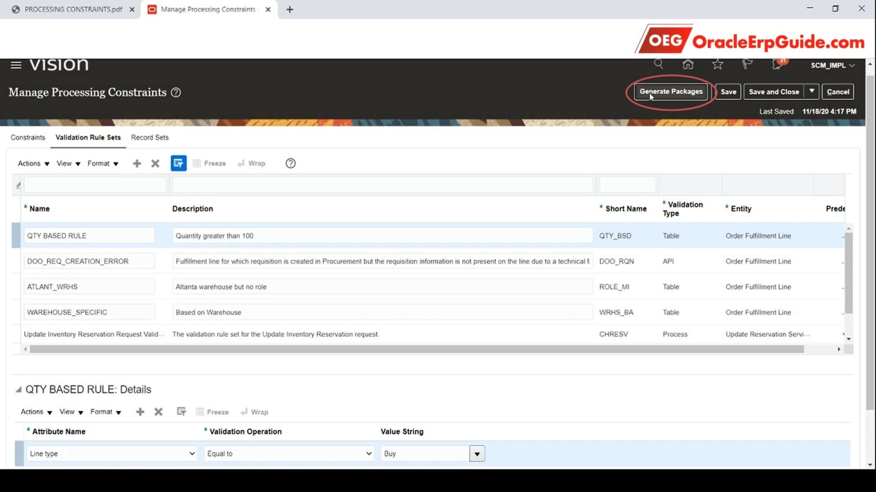Open the Buy value string dropdown arrow

click(477, 454)
